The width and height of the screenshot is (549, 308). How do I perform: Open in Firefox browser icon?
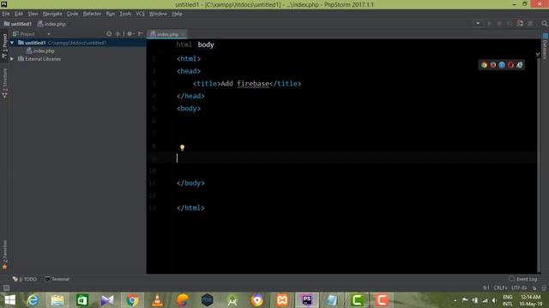tap(493, 65)
